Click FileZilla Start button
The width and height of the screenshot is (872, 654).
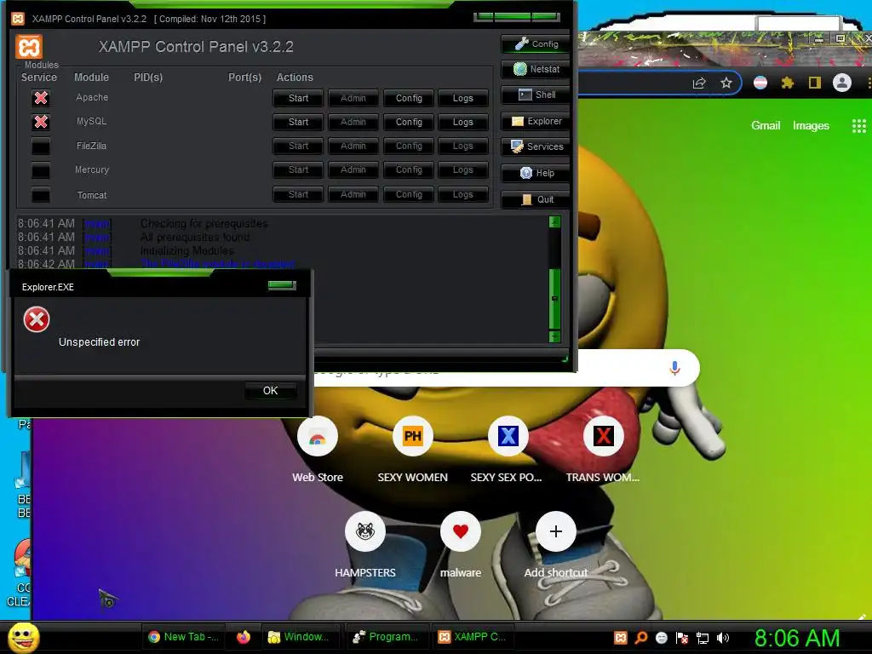point(298,146)
